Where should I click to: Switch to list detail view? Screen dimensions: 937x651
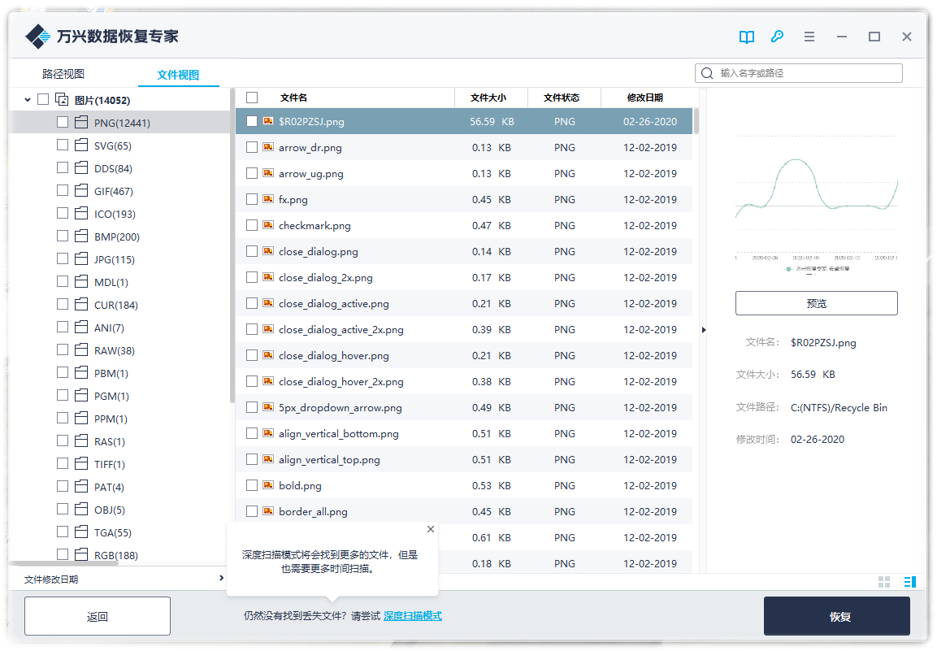point(909,582)
